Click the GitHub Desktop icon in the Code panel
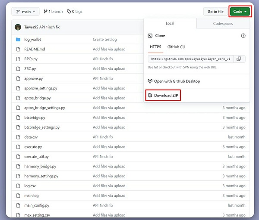The height and width of the screenshot is (220, 259). pos(150,81)
